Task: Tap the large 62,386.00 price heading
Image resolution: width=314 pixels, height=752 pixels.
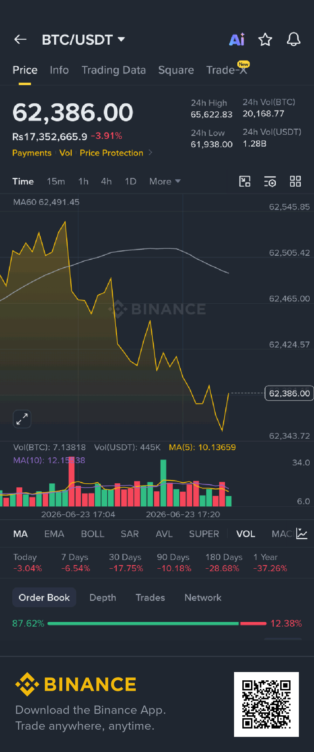Action: coord(73,112)
